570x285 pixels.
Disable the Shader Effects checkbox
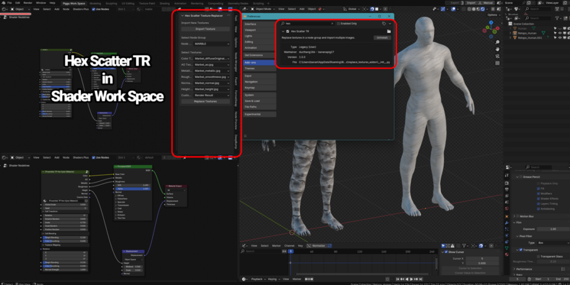[x=538, y=199]
